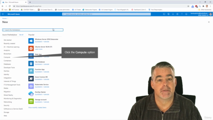The image size is (213, 120).
Task: Select the Identity category
Action: (6, 74)
